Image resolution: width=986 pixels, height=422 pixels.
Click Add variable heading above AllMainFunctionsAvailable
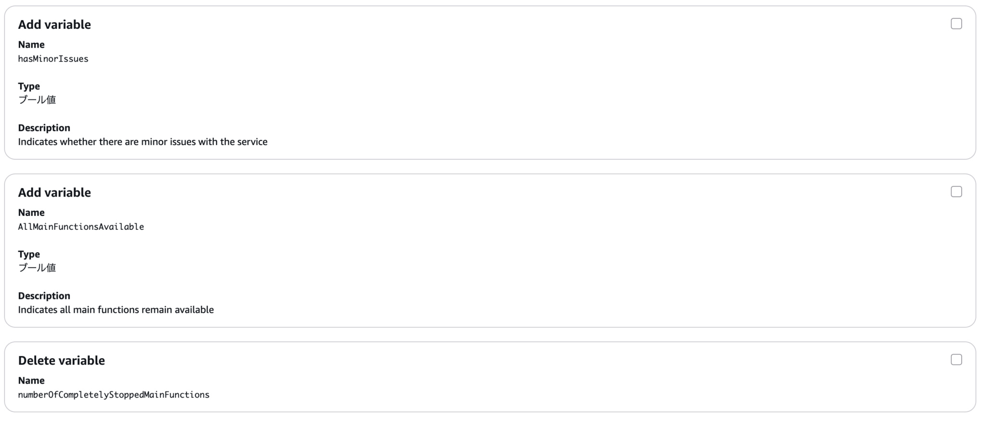click(x=54, y=193)
